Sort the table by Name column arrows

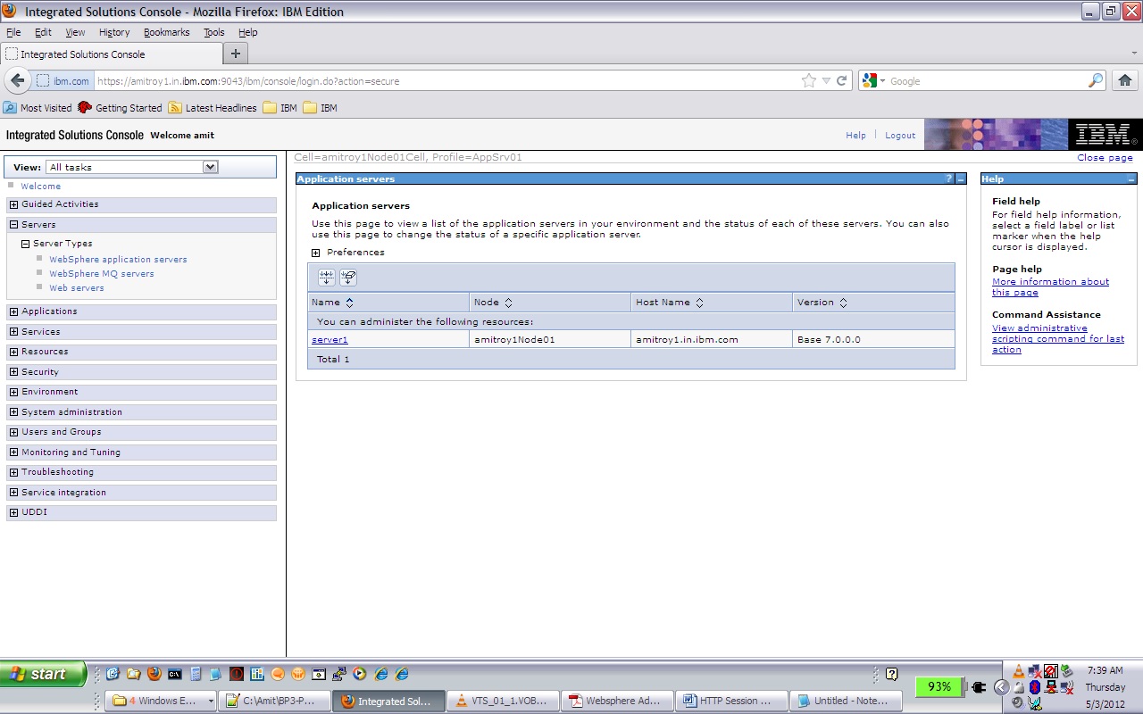[349, 303]
